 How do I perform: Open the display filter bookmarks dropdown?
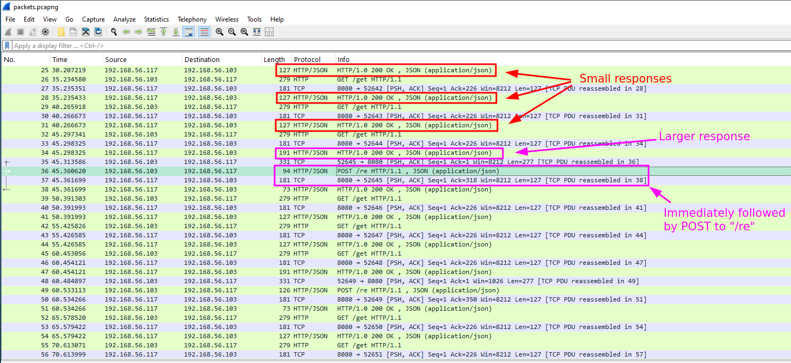coord(7,46)
